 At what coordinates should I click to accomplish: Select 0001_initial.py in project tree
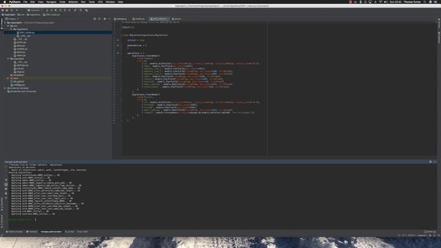tap(26, 32)
